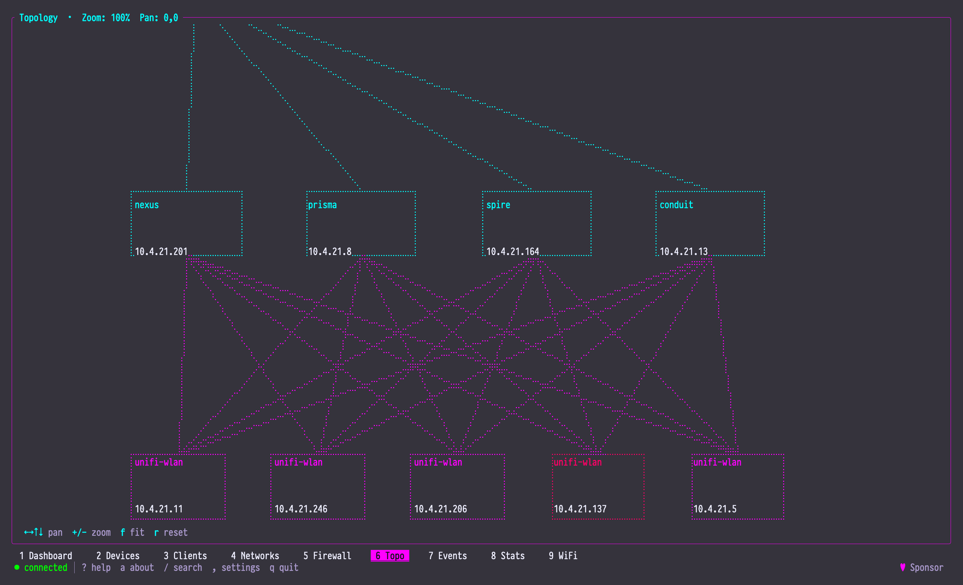The image size is (963, 585).
Task: Click the Zoom: 100% indicator
Action: click(x=106, y=18)
